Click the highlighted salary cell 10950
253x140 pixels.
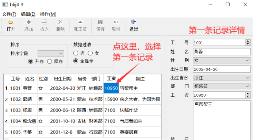111,88
